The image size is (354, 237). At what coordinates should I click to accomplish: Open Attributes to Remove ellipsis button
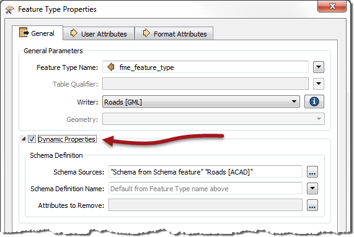pos(312,205)
